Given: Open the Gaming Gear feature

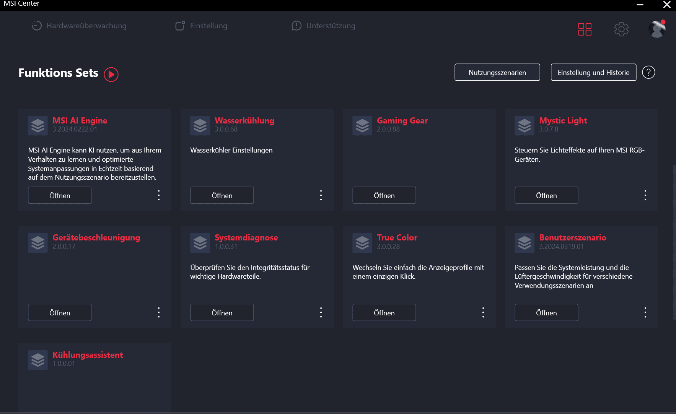Looking at the screenshot, I should click(384, 195).
